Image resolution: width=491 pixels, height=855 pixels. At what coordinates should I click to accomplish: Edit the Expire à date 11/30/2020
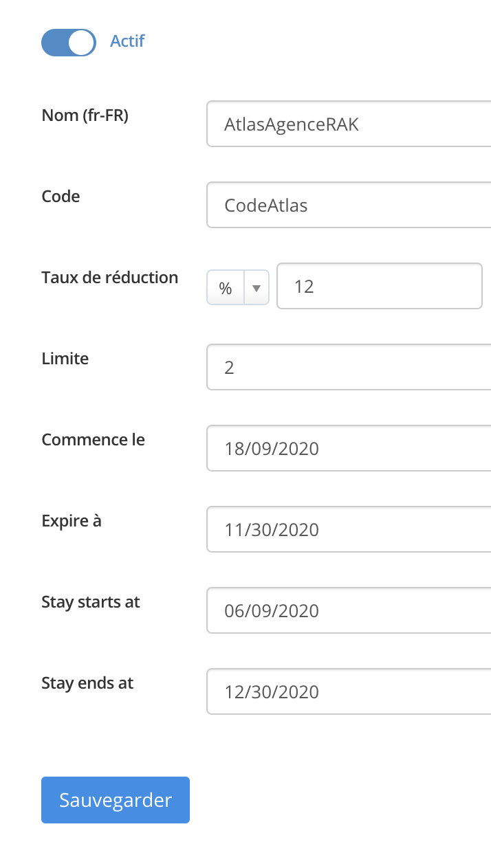click(349, 529)
